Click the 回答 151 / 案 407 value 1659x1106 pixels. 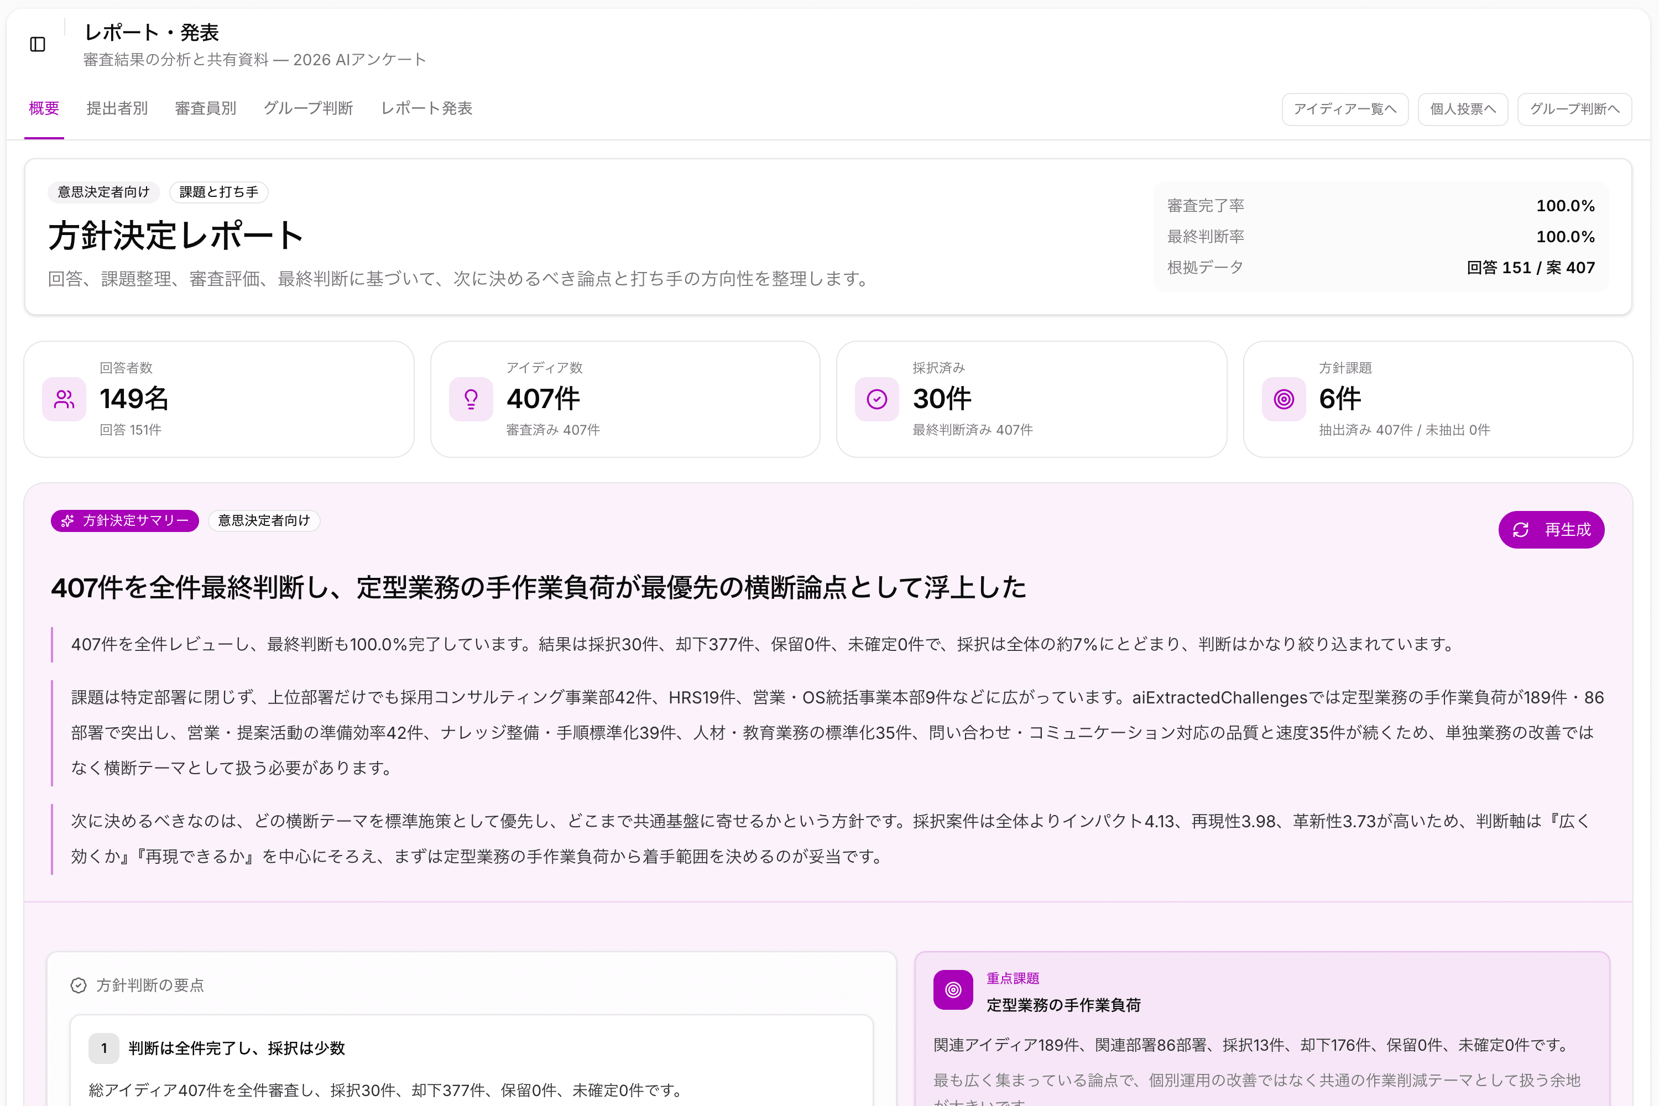1531,267
